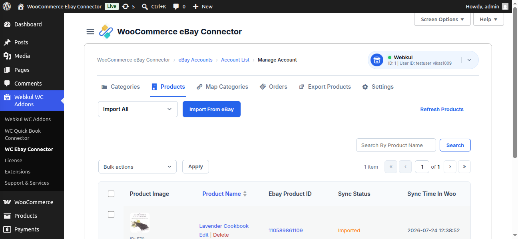Switch to the Products tab

click(168, 87)
